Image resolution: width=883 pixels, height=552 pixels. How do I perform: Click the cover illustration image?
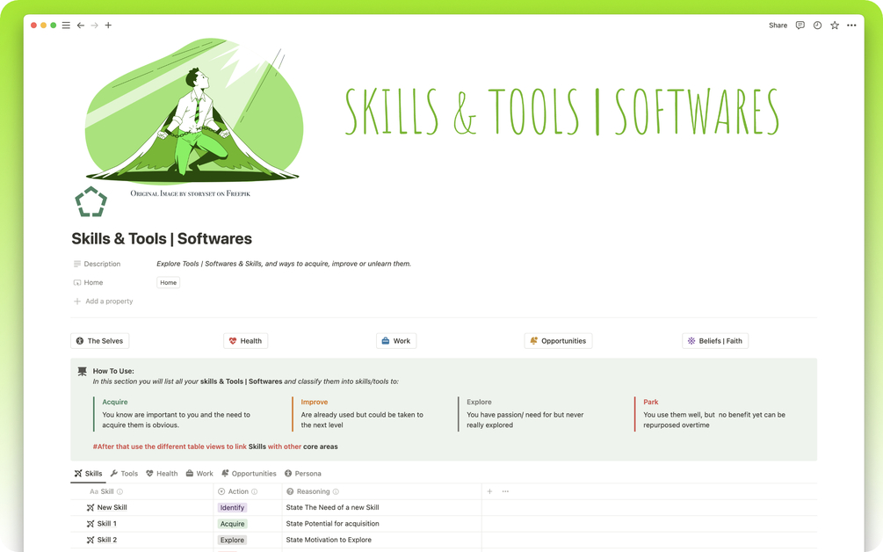pos(193,111)
